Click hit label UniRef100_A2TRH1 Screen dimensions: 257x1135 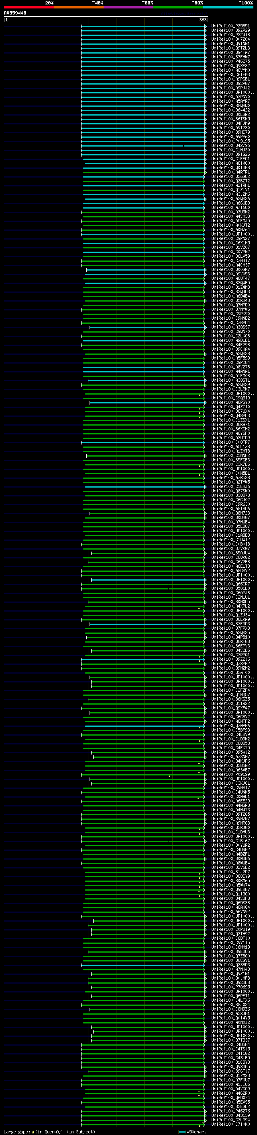[x=230, y=186]
